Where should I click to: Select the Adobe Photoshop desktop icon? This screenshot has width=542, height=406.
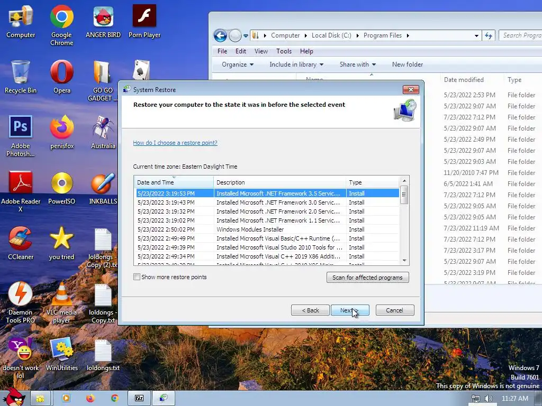point(21,136)
